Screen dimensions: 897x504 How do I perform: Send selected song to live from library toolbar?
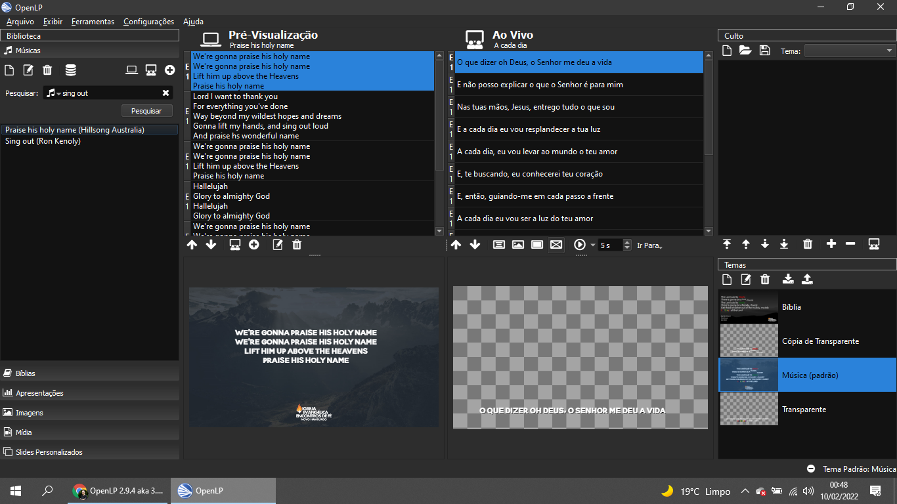click(150, 70)
